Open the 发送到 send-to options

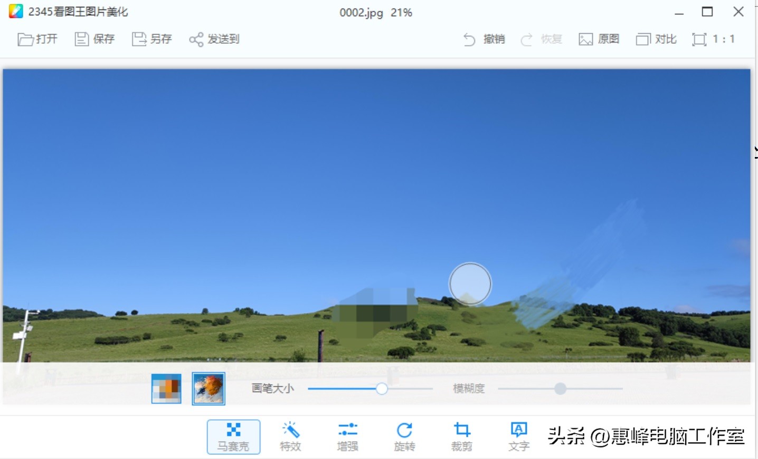click(x=214, y=38)
